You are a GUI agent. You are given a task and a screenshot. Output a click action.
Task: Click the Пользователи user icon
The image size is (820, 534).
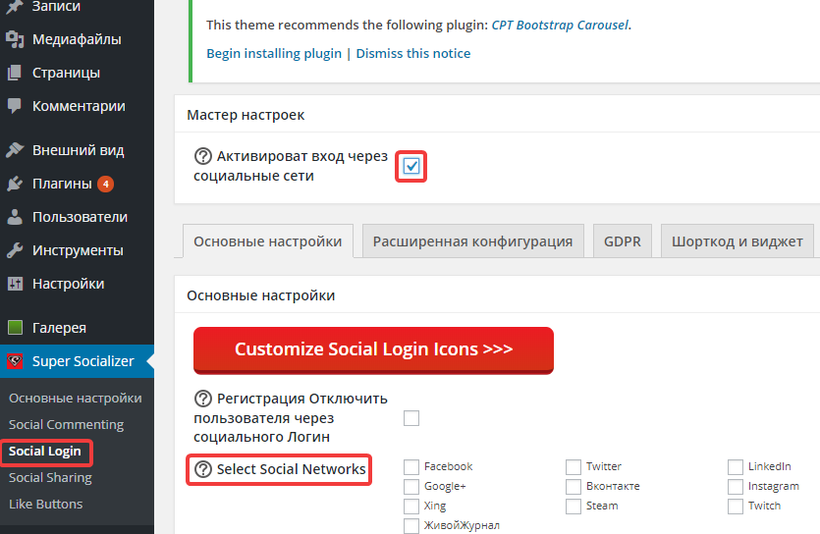pyautogui.click(x=15, y=217)
